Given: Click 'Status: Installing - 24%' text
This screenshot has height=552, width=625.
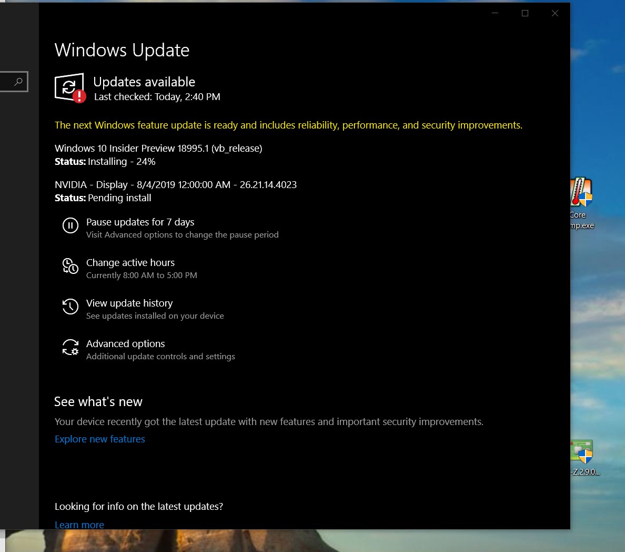Looking at the screenshot, I should (x=105, y=161).
